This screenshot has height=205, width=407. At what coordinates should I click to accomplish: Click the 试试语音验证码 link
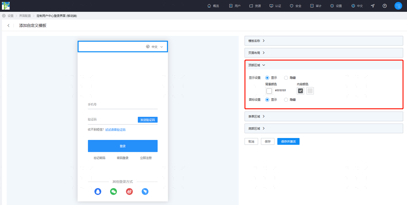point(115,130)
